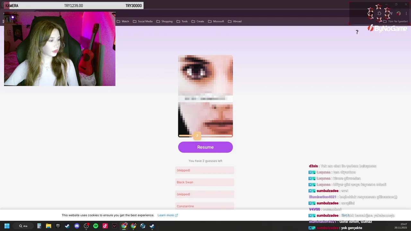The image size is (411, 231).
Task: Click the TRY1235.00 amount in overlay
Action: pyautogui.click(x=74, y=6)
